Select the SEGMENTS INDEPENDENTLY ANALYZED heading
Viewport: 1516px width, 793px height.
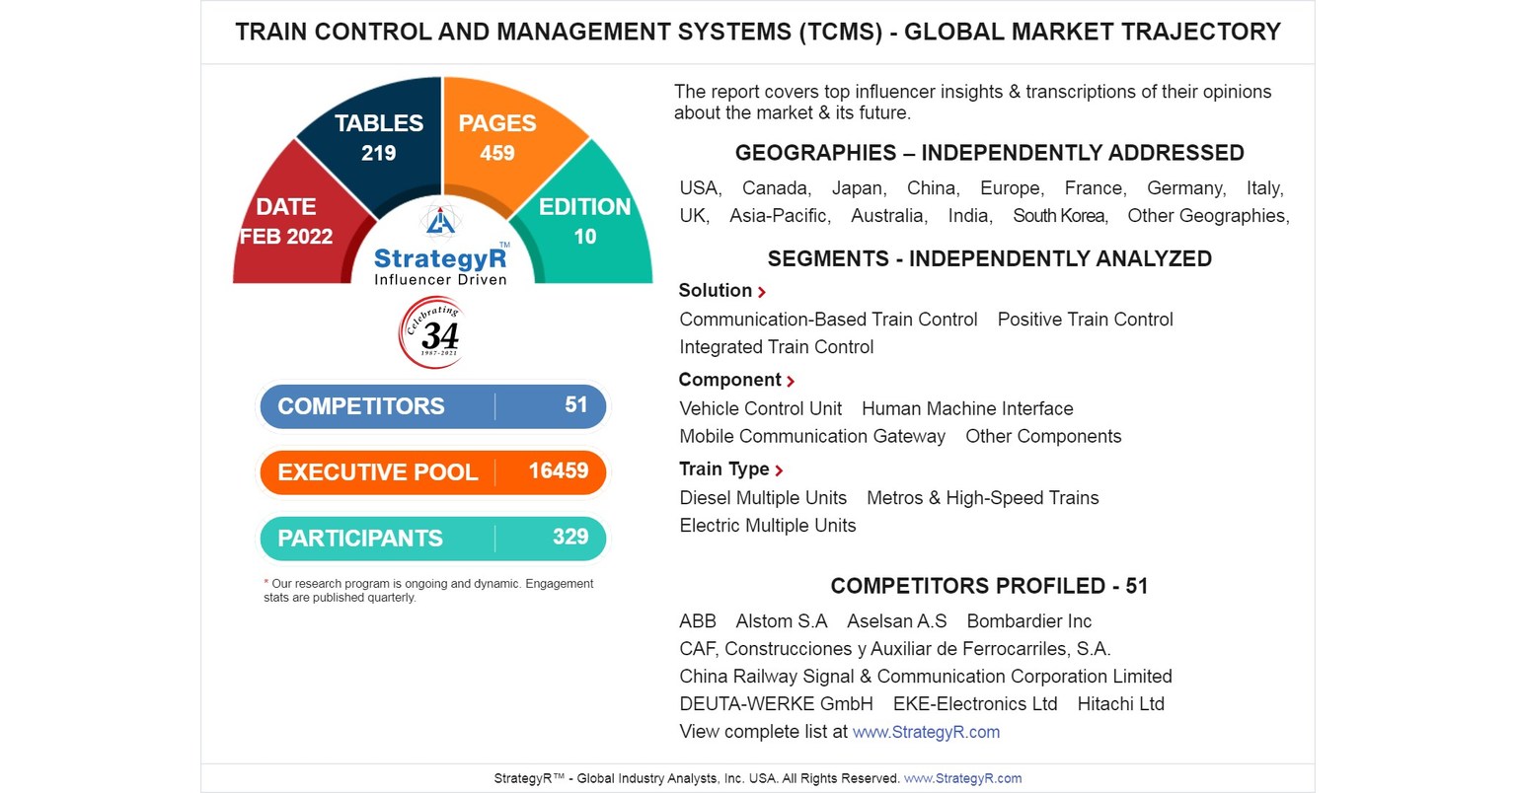[990, 258]
